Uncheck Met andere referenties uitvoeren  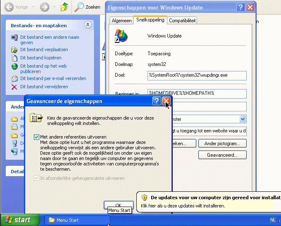[x=36, y=137]
